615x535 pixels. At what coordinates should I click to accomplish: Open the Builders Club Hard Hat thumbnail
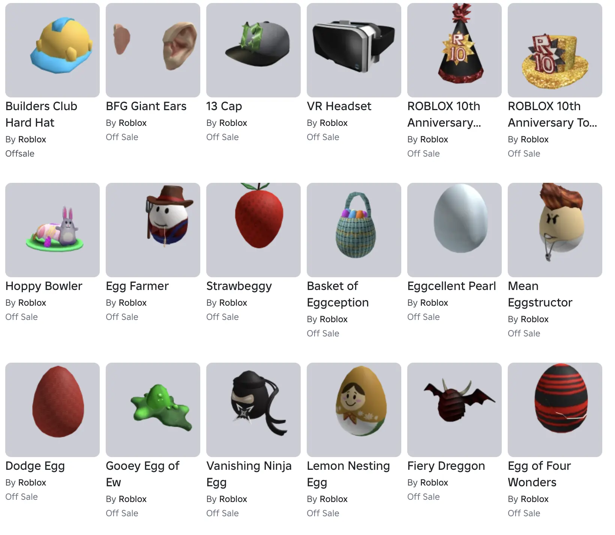point(52,50)
